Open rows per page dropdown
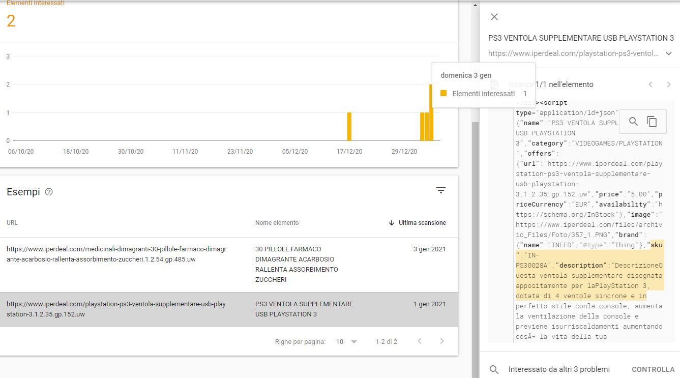 [346, 342]
